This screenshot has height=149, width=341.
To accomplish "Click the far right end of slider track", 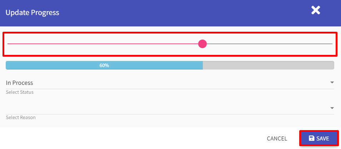I will point(332,44).
